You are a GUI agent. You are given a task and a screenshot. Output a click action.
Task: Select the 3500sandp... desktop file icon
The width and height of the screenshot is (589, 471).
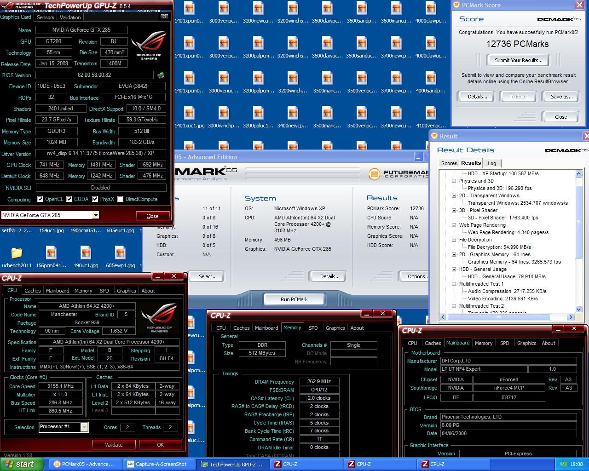(x=362, y=9)
